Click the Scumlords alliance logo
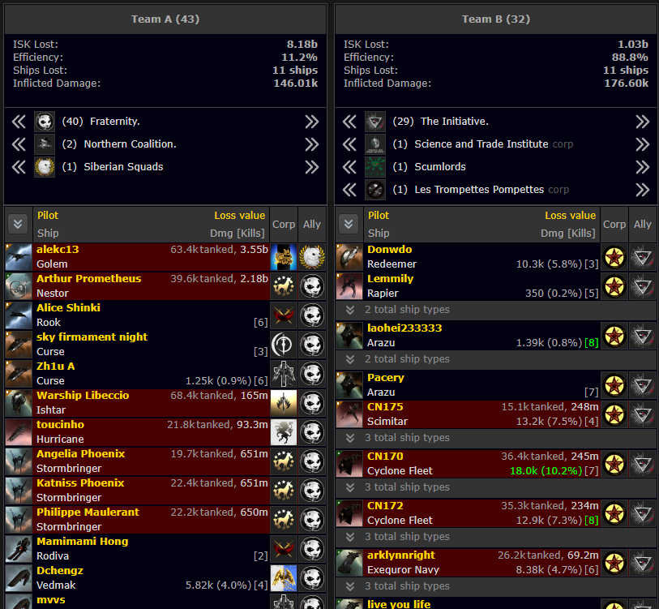This screenshot has width=659, height=609. coord(375,167)
